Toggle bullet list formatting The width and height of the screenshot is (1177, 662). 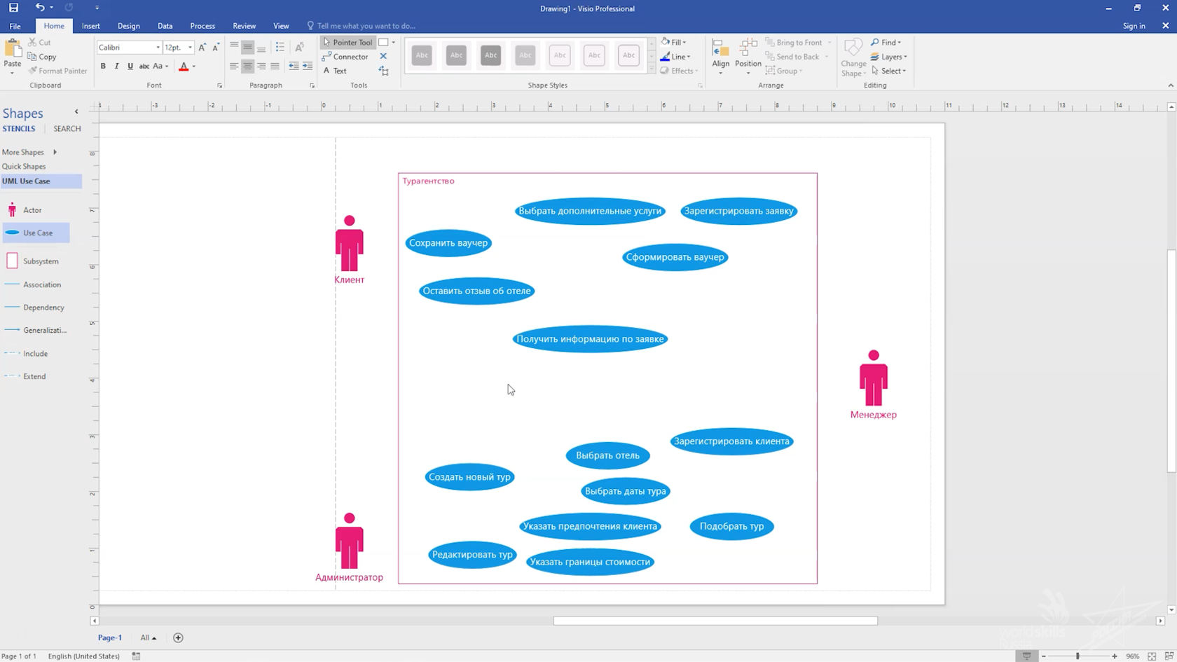(x=280, y=47)
